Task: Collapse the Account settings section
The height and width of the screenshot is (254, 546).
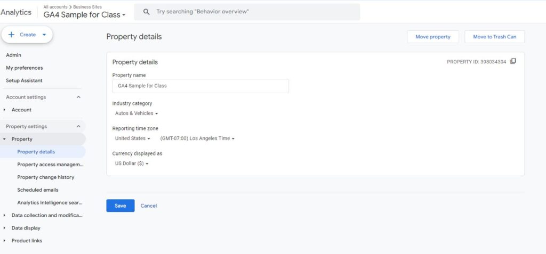Action: pyautogui.click(x=78, y=97)
